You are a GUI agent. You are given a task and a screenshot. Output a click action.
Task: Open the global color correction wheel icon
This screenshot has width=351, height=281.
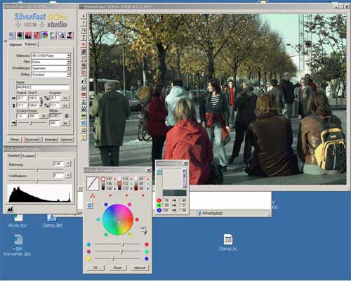coord(44,35)
